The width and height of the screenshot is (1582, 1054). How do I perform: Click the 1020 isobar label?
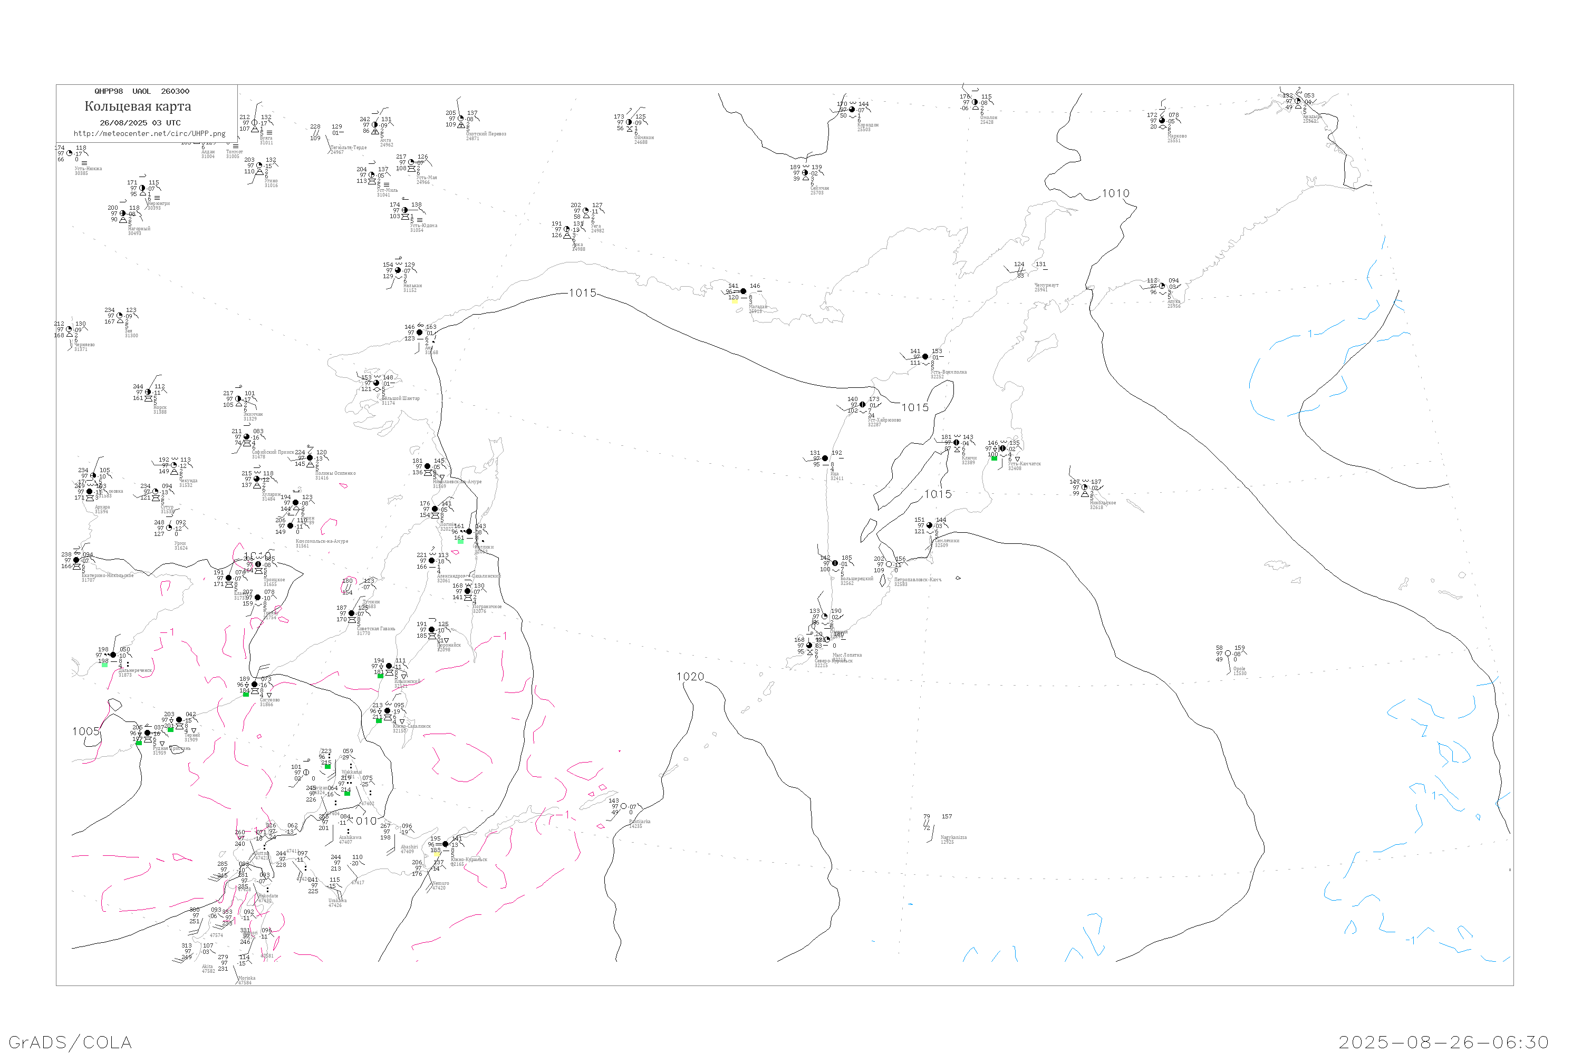690,677
